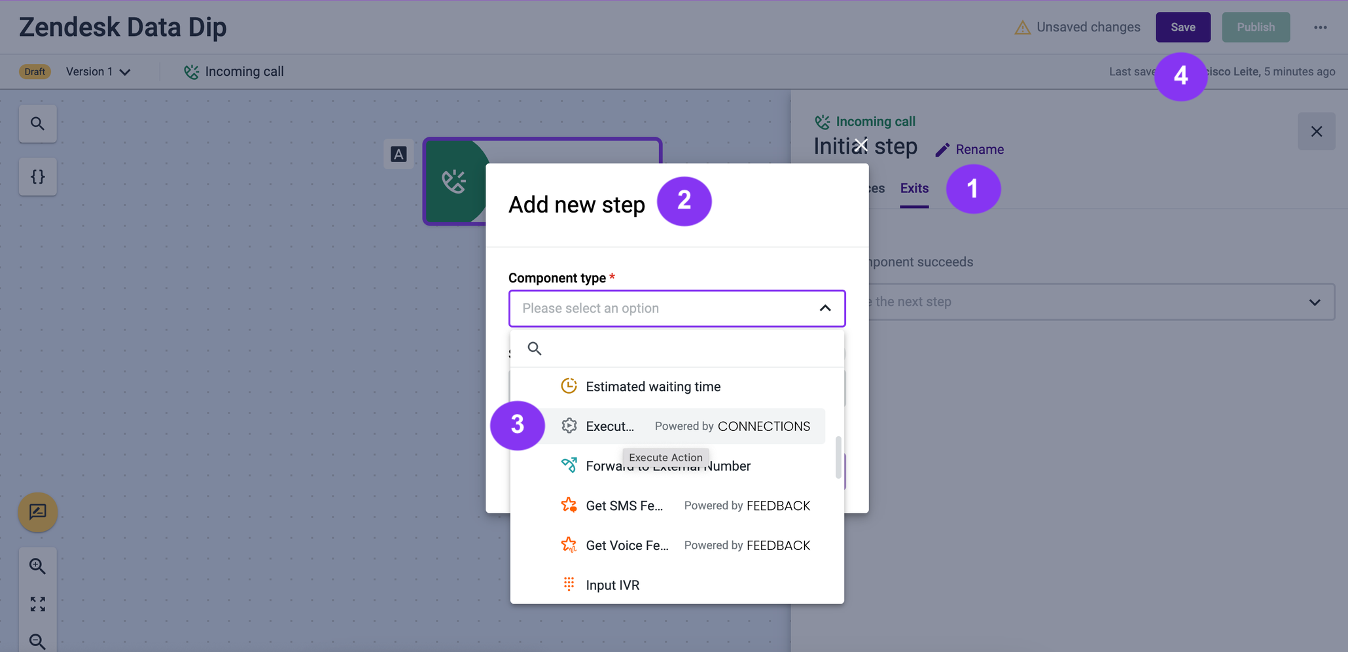This screenshot has height=652, width=1348.
Task: Click the Get SMS Feedback star icon
Action: (x=569, y=505)
